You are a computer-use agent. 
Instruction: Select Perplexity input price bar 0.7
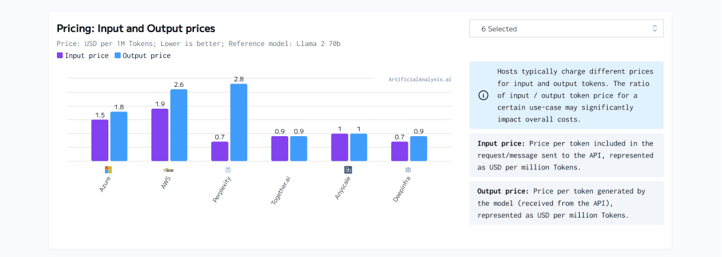tap(220, 152)
